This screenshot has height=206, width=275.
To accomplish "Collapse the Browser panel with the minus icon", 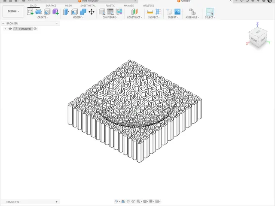I will [x=56, y=23].
